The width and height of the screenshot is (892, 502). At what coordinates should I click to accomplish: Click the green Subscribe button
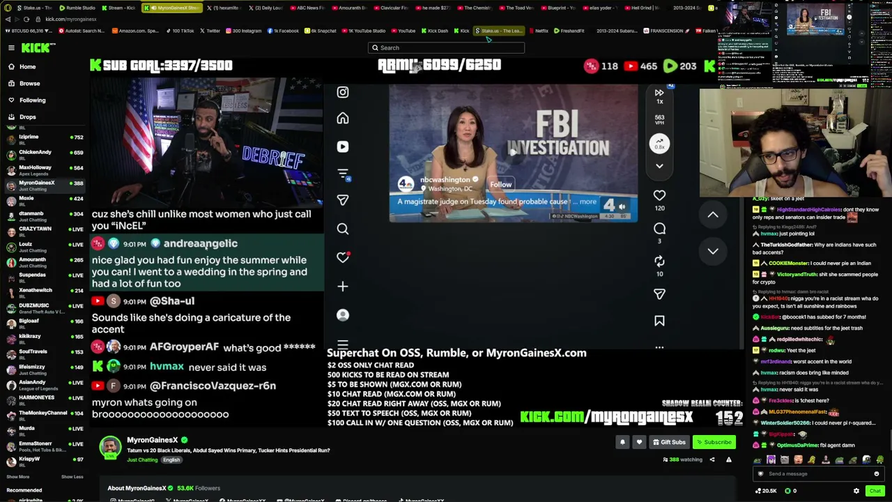coord(714,442)
